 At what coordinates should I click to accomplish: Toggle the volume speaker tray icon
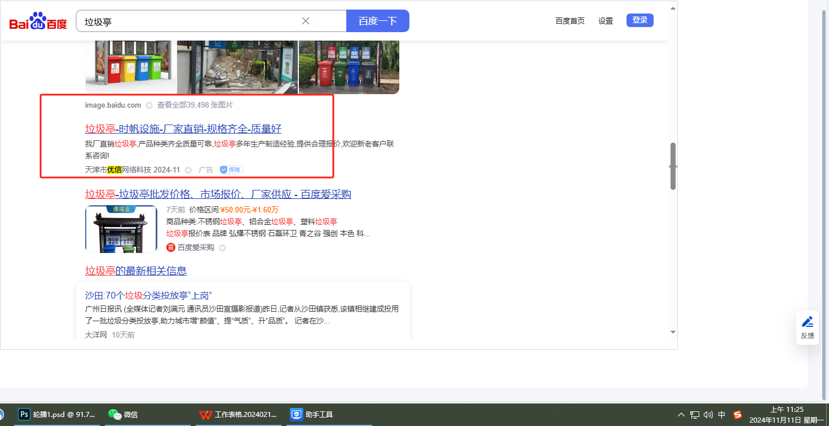click(x=708, y=415)
